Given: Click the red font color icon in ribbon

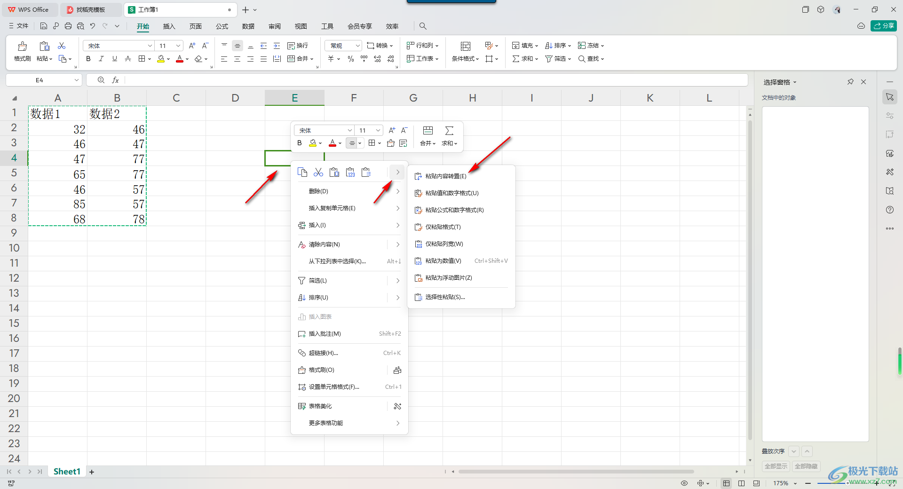Looking at the screenshot, I should point(180,59).
